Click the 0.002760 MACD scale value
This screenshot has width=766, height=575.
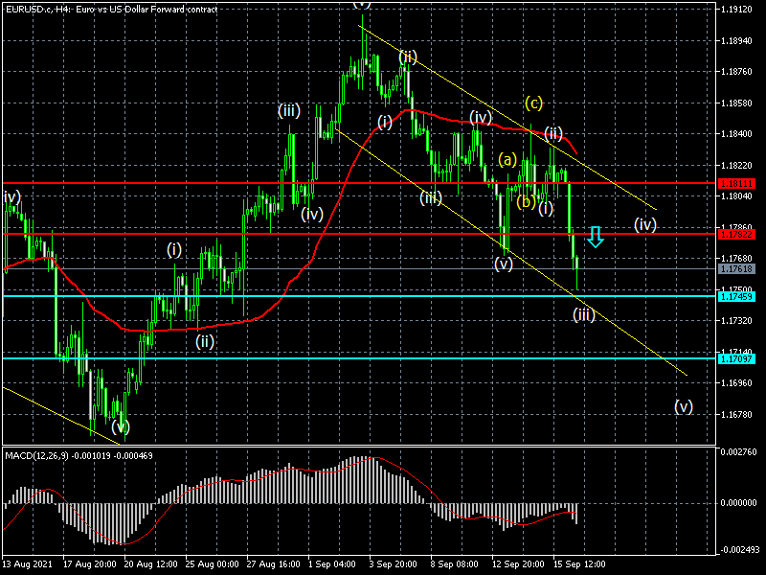click(x=738, y=451)
